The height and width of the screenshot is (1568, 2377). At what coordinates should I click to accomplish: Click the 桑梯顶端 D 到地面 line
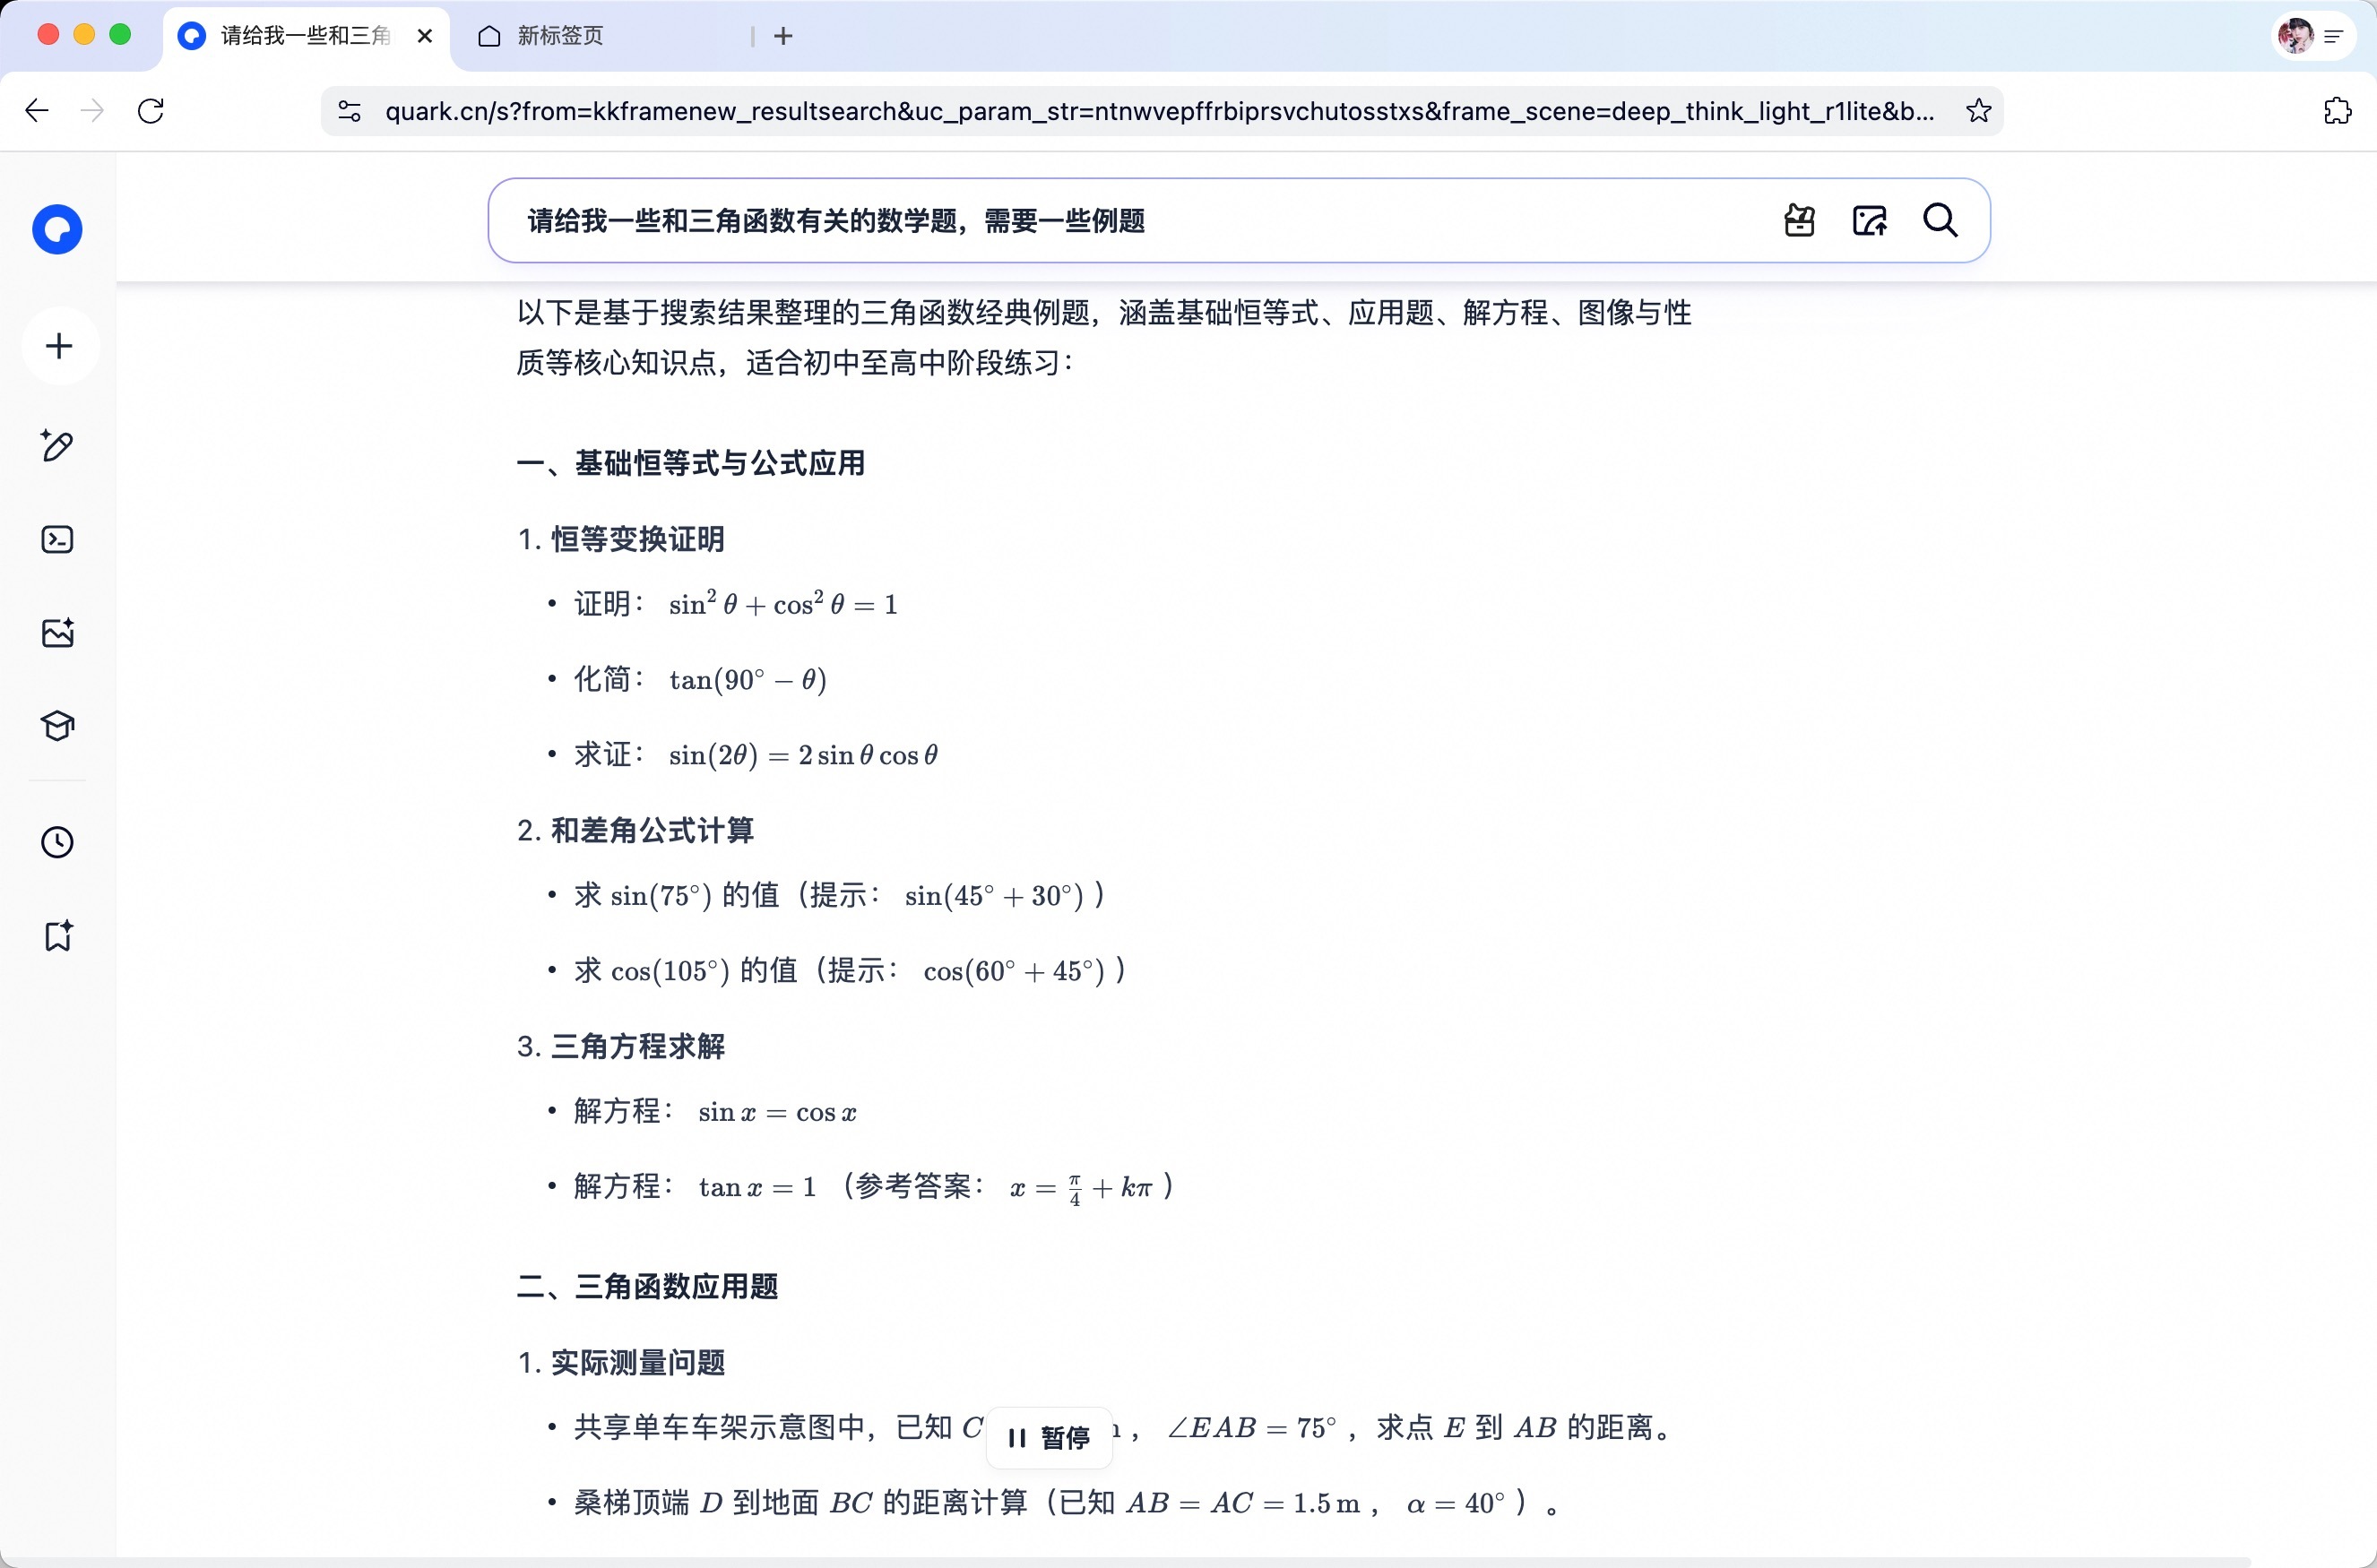(1066, 1503)
